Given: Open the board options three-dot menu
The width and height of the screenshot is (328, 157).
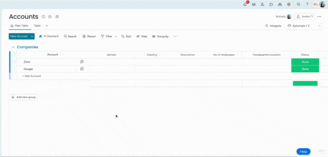Looking at the screenshot, I should pos(319,17).
